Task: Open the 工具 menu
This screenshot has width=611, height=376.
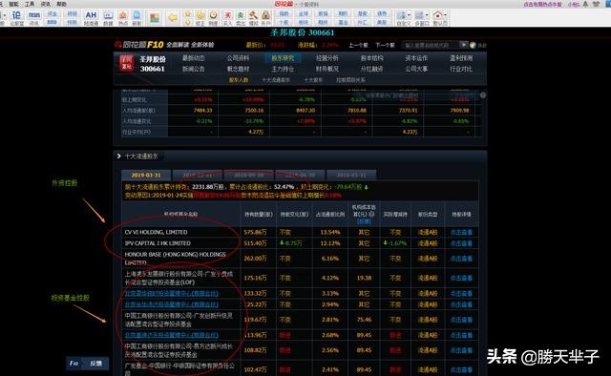Action: (x=30, y=4)
